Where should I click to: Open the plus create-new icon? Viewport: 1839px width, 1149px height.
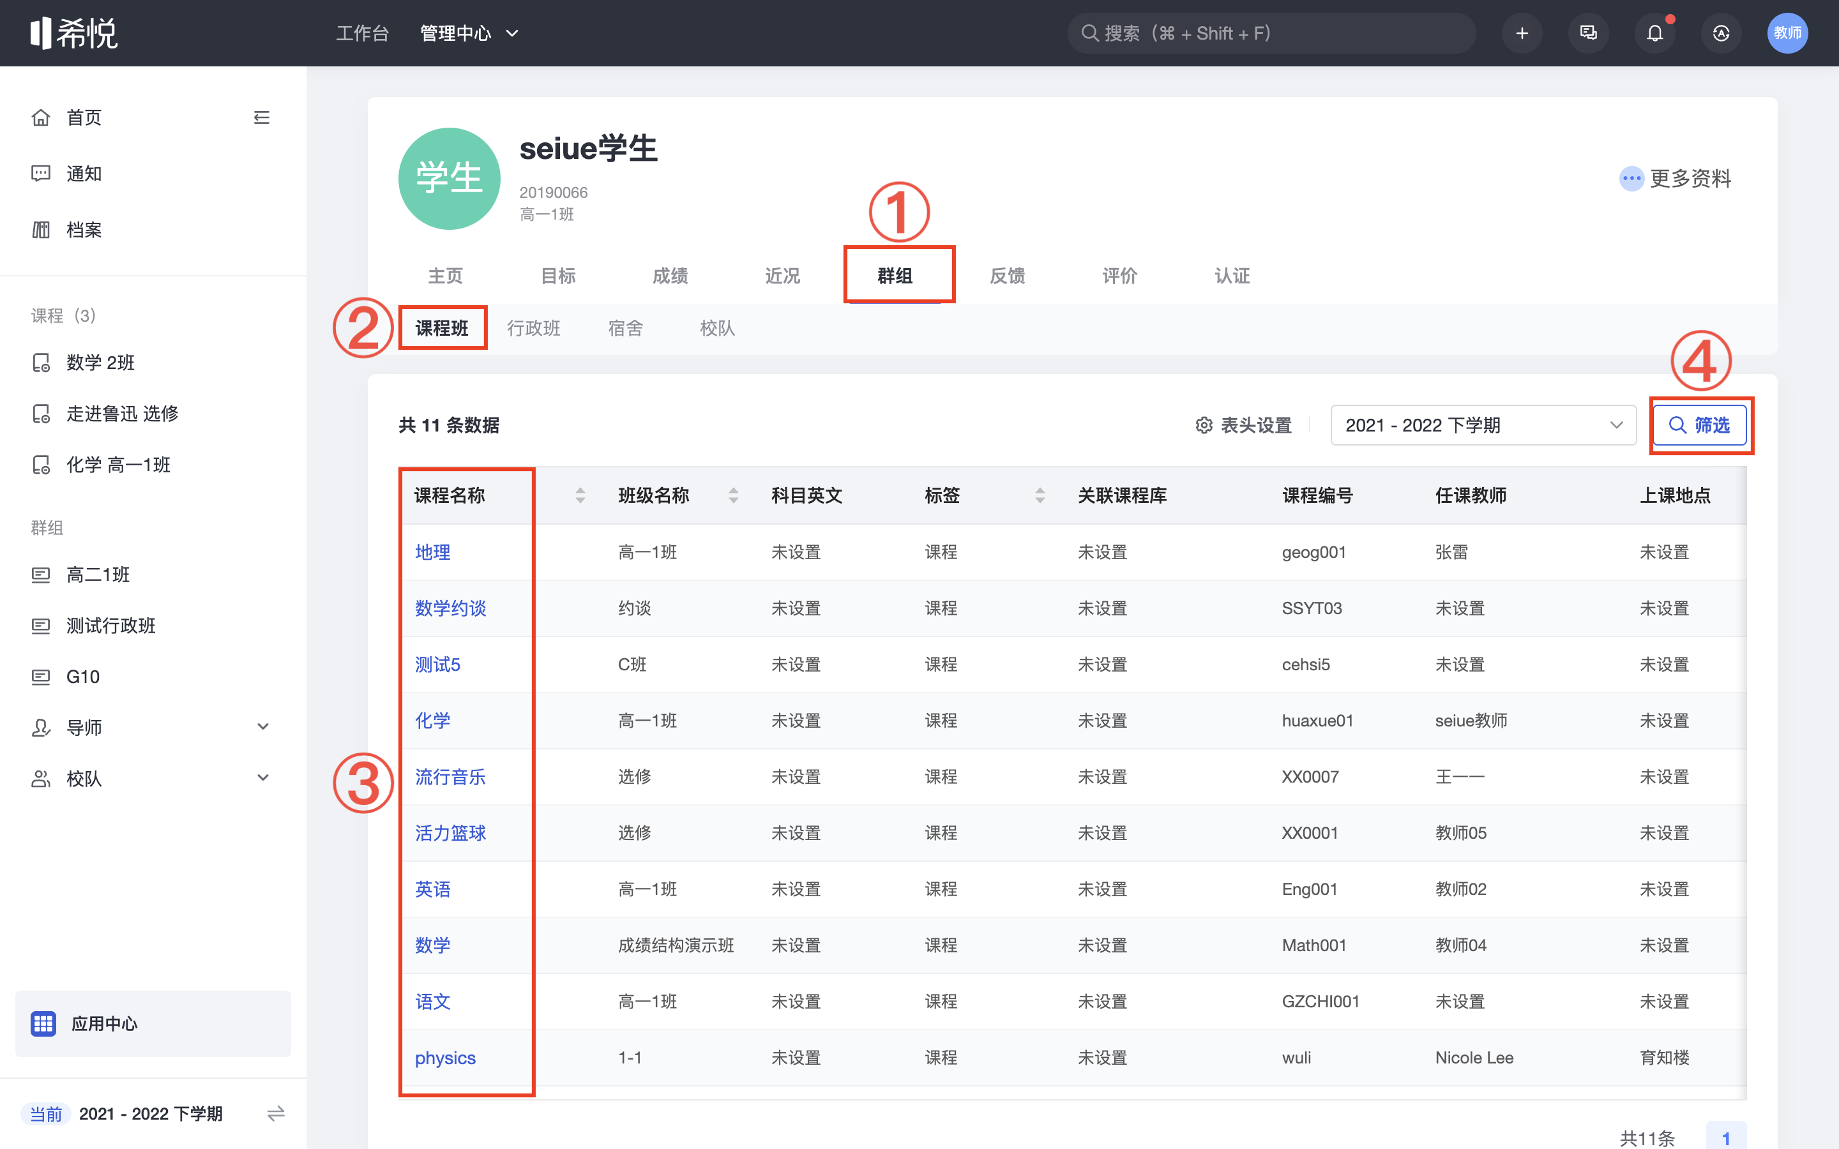[x=1522, y=33]
